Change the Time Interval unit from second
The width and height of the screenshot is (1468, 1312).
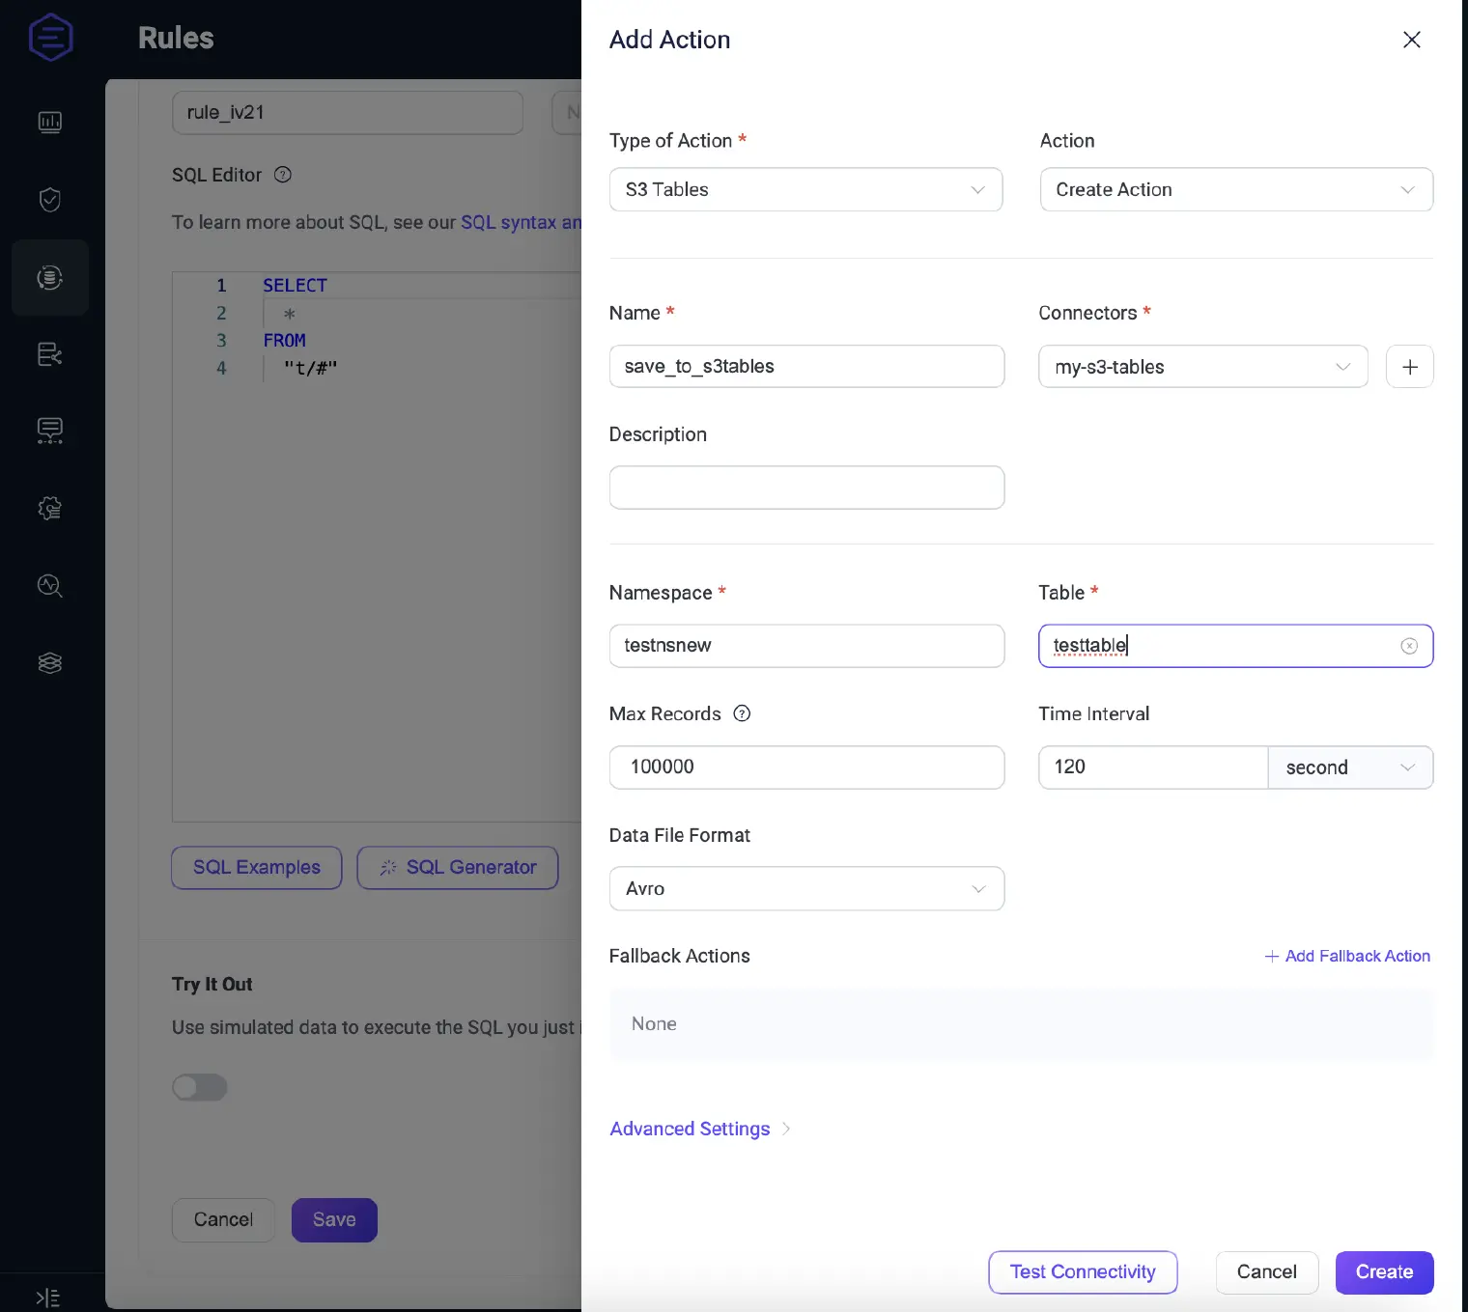tap(1349, 768)
